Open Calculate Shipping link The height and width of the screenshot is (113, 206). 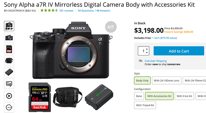pyautogui.click(x=156, y=61)
